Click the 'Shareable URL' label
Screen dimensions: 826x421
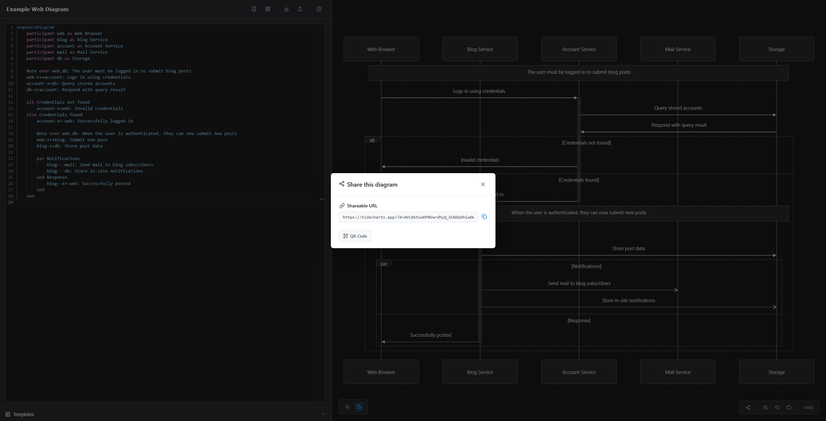coord(362,206)
